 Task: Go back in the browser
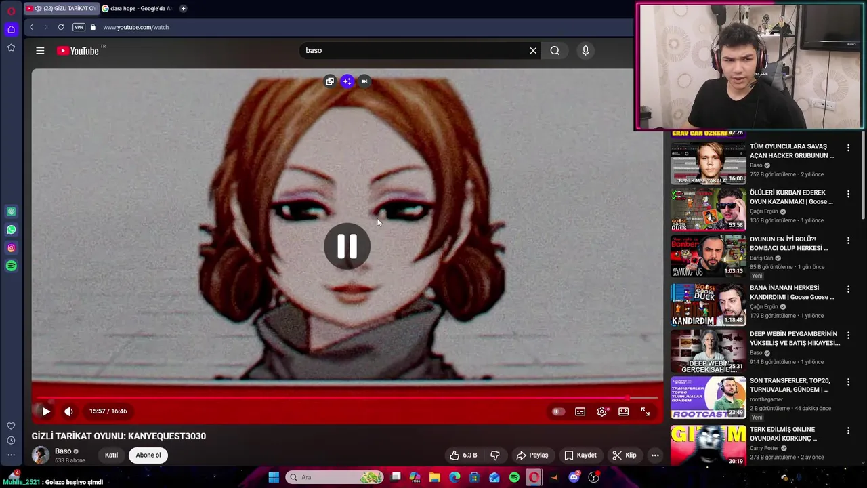(31, 27)
